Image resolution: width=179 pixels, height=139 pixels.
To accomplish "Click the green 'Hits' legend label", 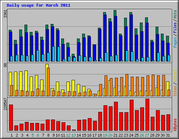I will click(175, 14).
